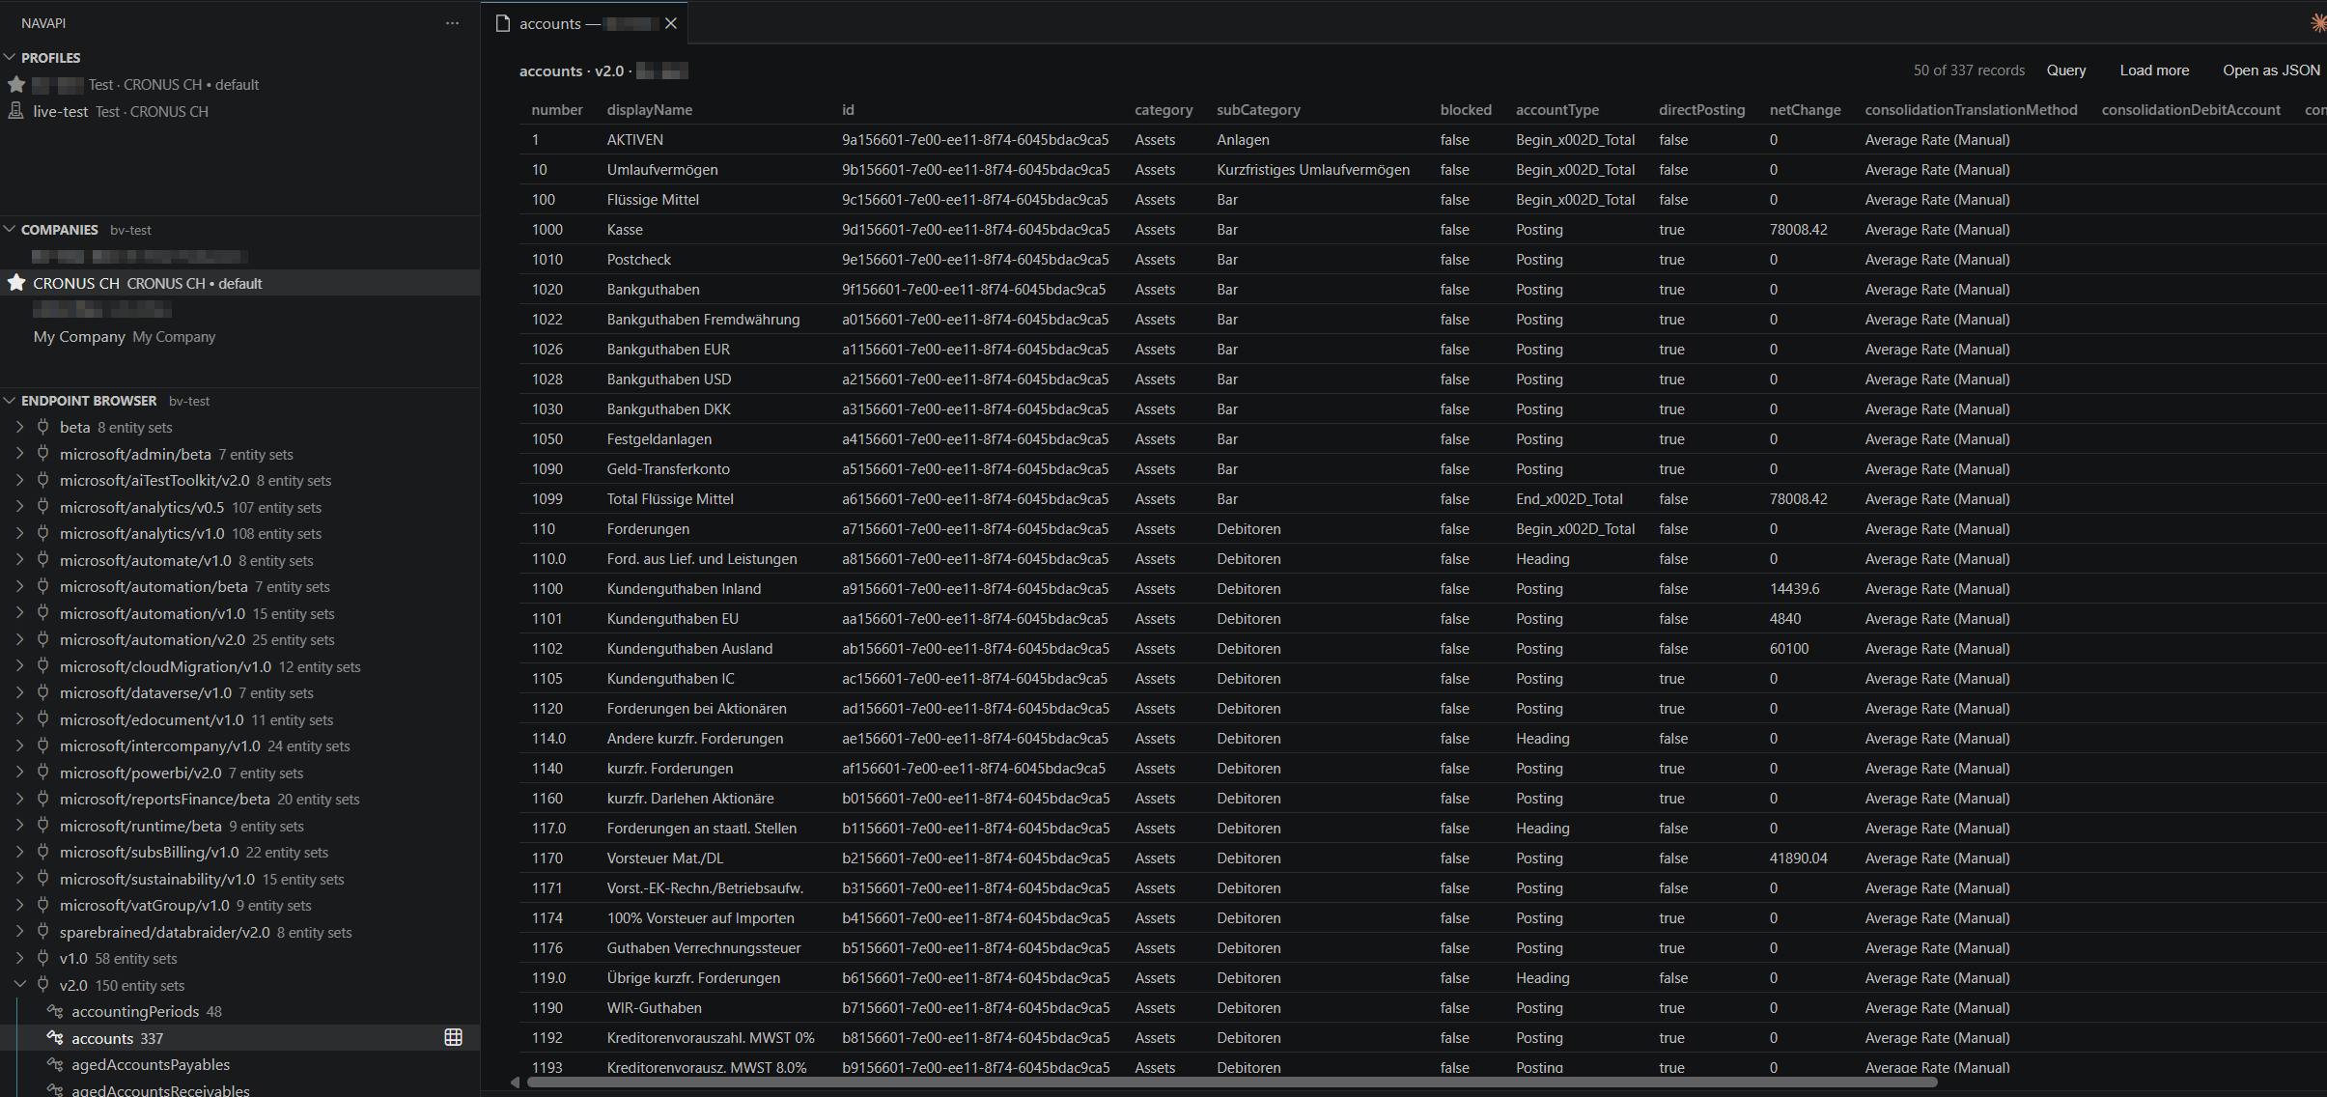Viewport: 2327px width, 1097px height.
Task: Select CRONUS CH default company
Action: pyautogui.click(x=239, y=283)
